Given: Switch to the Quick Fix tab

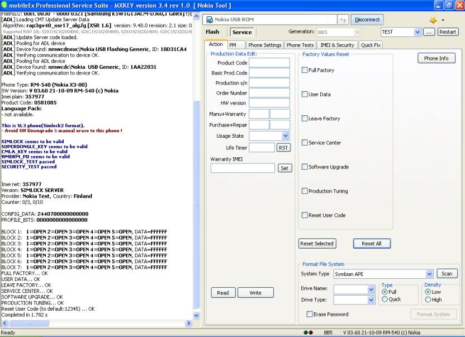Looking at the screenshot, I should 371,45.
